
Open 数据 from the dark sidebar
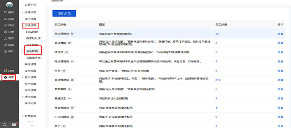tap(9, 45)
